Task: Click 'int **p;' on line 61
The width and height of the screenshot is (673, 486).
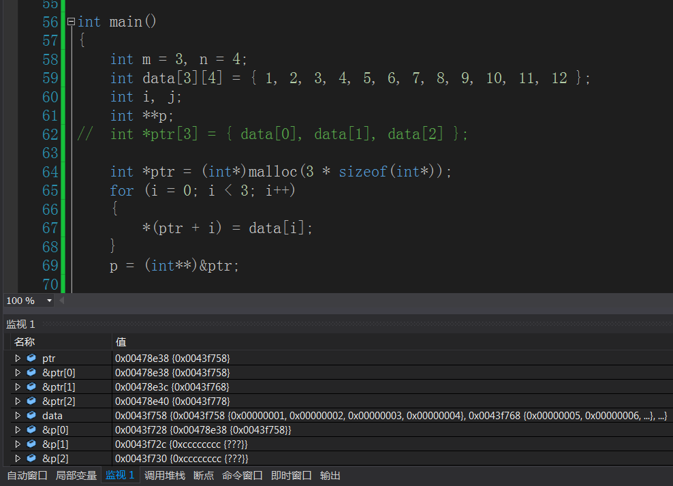Action: pos(142,115)
